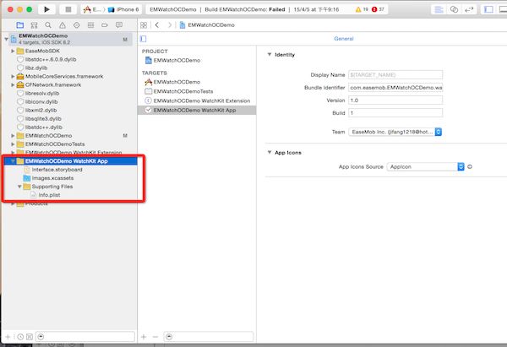Select libz.dylib in the navigator
Screen dimensions: 507x347
coord(36,68)
